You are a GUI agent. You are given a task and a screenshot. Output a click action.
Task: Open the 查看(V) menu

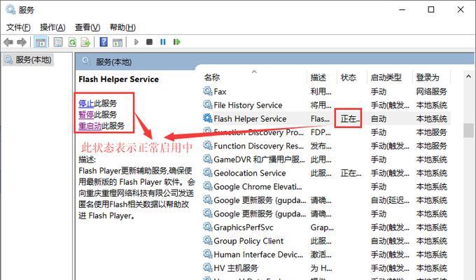[x=87, y=27]
